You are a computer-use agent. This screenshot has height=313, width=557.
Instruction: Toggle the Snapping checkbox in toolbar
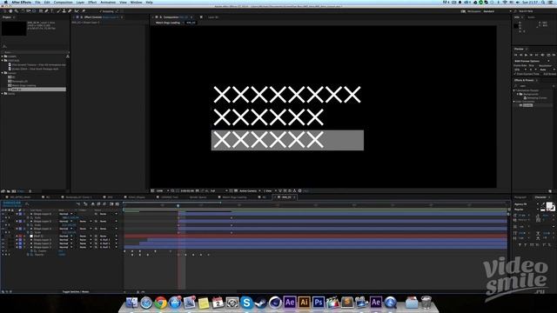point(101,11)
